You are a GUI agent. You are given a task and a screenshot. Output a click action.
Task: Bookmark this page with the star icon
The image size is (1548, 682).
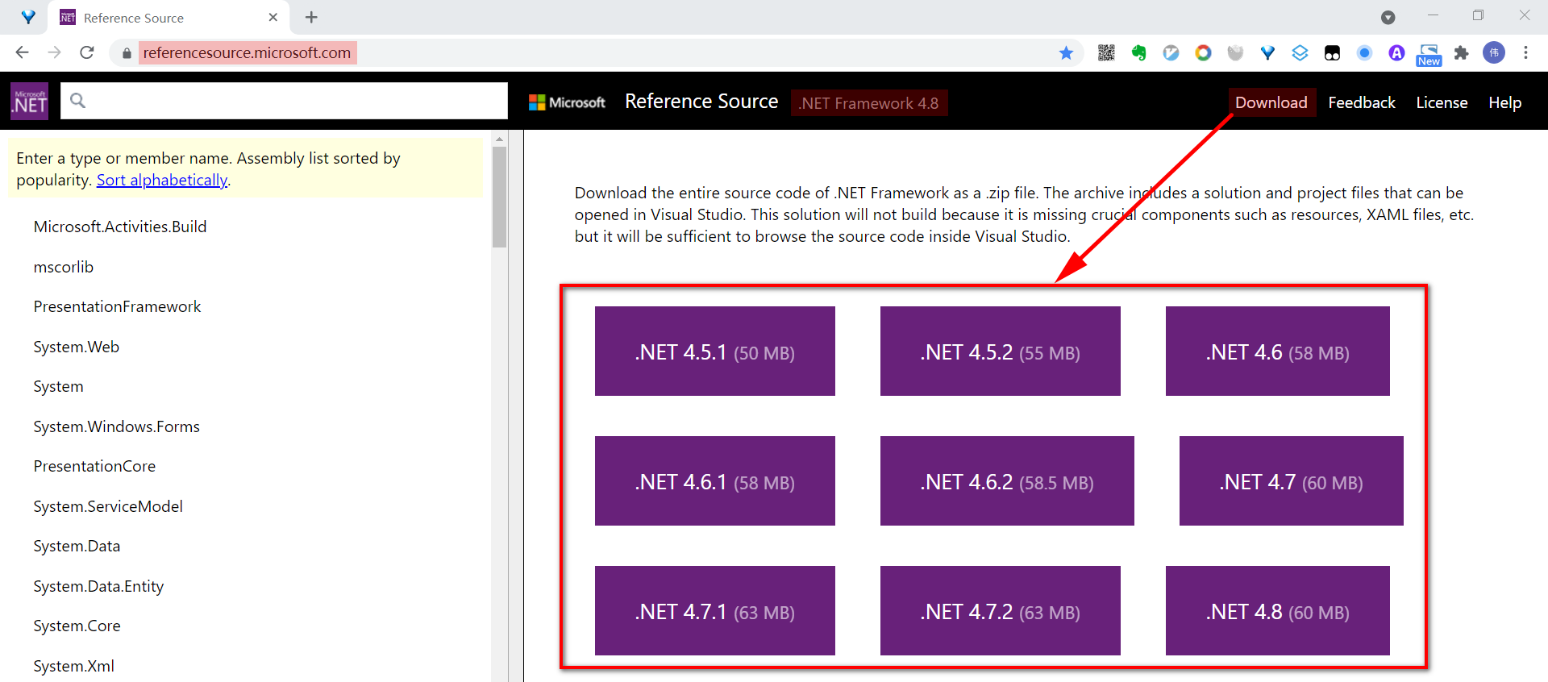pyautogui.click(x=1066, y=53)
